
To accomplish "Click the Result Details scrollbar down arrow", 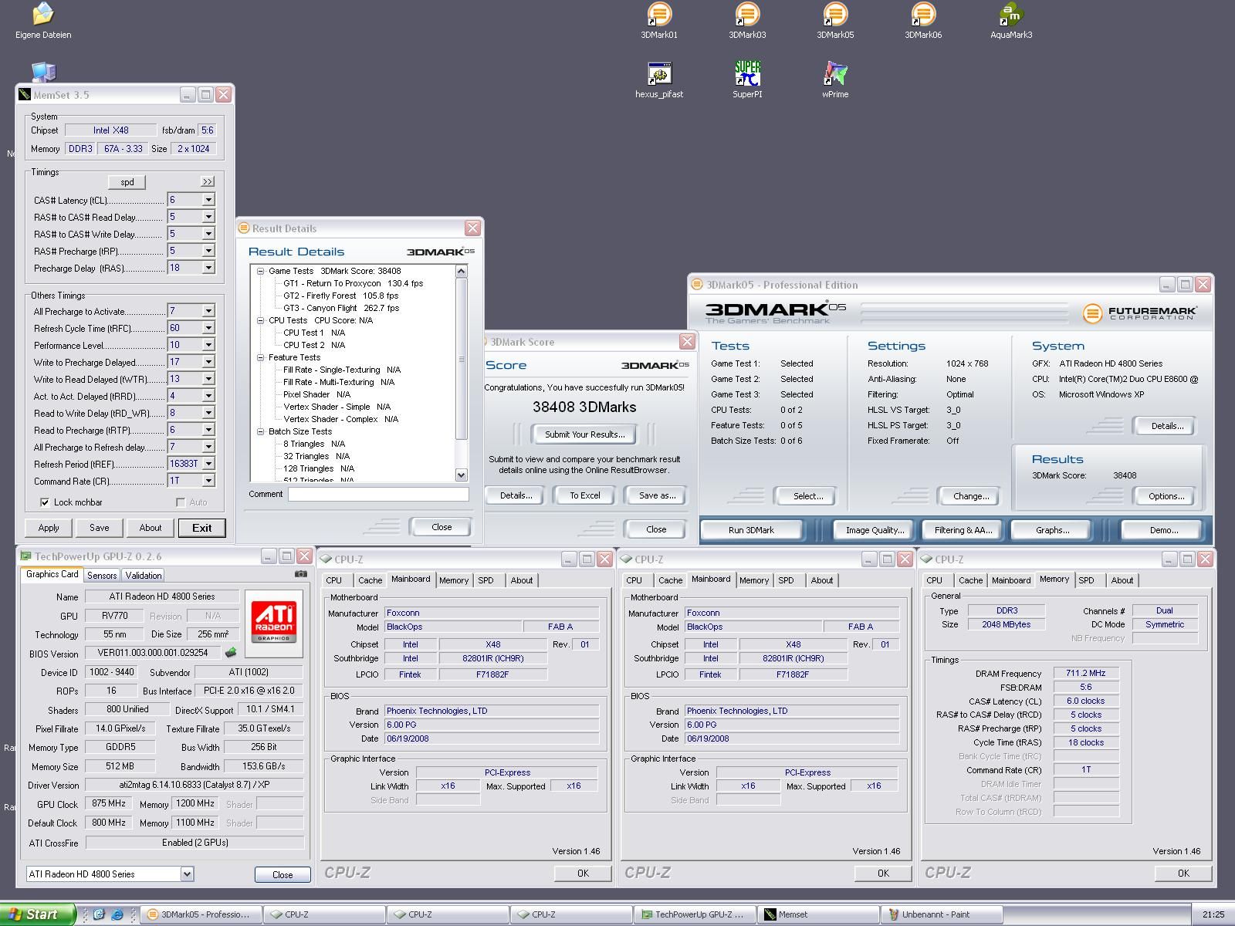I will coord(462,475).
